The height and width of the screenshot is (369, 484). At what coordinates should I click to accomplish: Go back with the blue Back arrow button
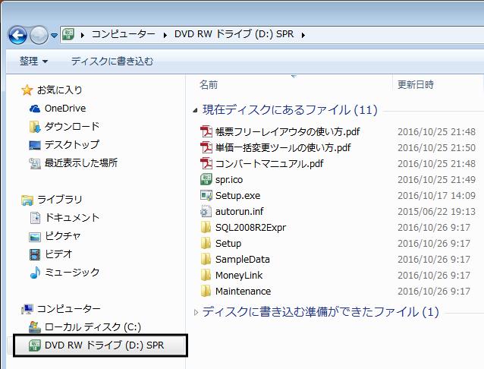[17, 35]
